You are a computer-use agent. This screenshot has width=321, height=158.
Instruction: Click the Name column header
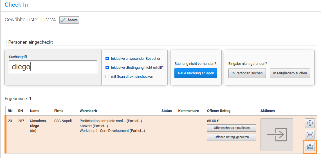point(35,111)
